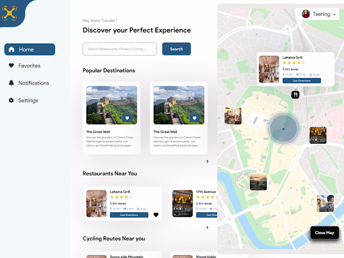344x258 pixels.
Task: Click the current location circle on map
Action: [284, 129]
